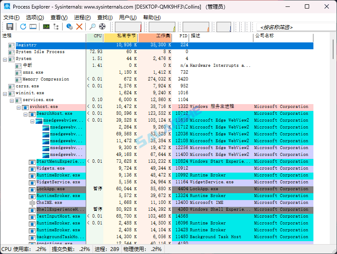
Task: Sort by the PID column header
Action: [x=181, y=38]
